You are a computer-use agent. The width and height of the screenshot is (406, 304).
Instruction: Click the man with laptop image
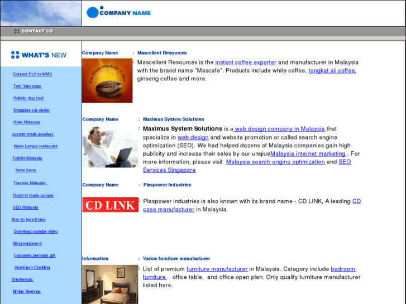click(x=110, y=147)
